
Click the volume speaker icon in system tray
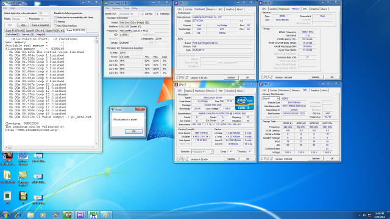[364, 215]
